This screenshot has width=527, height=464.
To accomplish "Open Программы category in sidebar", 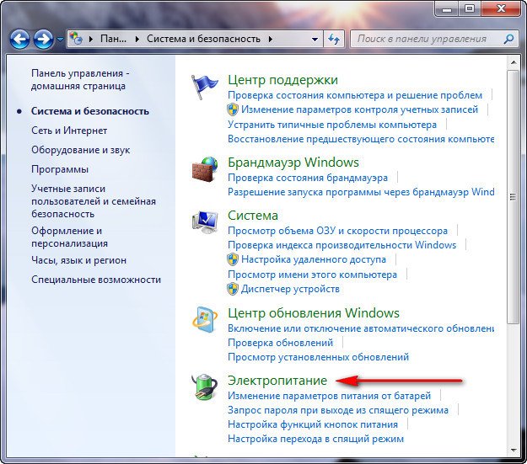I will [60, 169].
